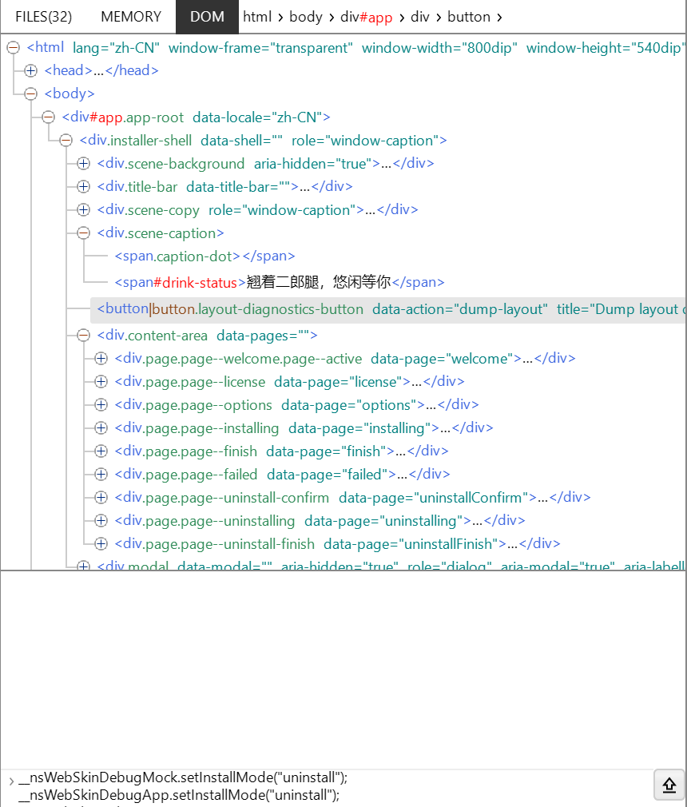Viewport: 687px width, 807px height.
Task: Expand the div.scene-copy node
Action: (x=83, y=210)
